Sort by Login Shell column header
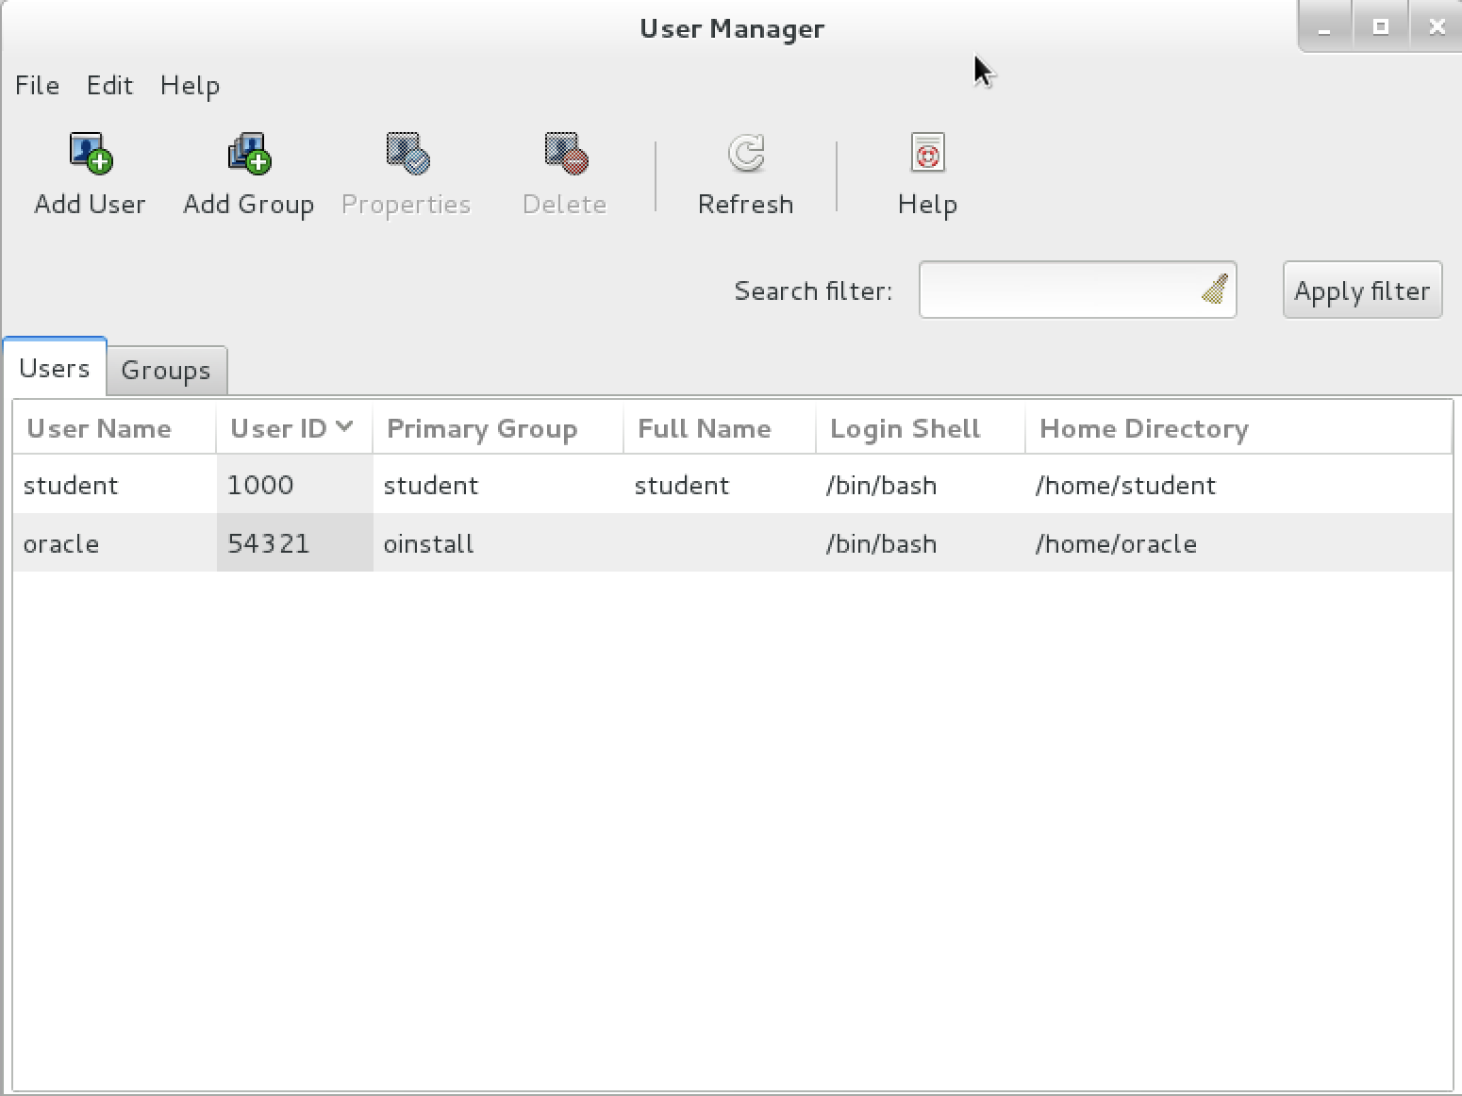The height and width of the screenshot is (1096, 1462). [x=920, y=428]
